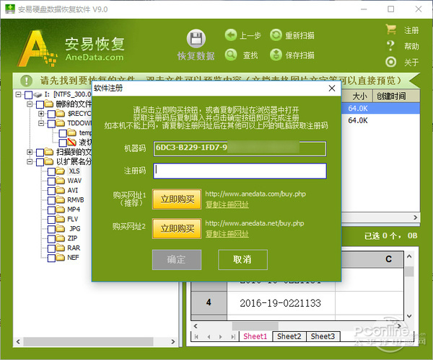Click the sheet horizontal scrollbar thumb
This screenshot has height=360, width=433.
[255, 326]
